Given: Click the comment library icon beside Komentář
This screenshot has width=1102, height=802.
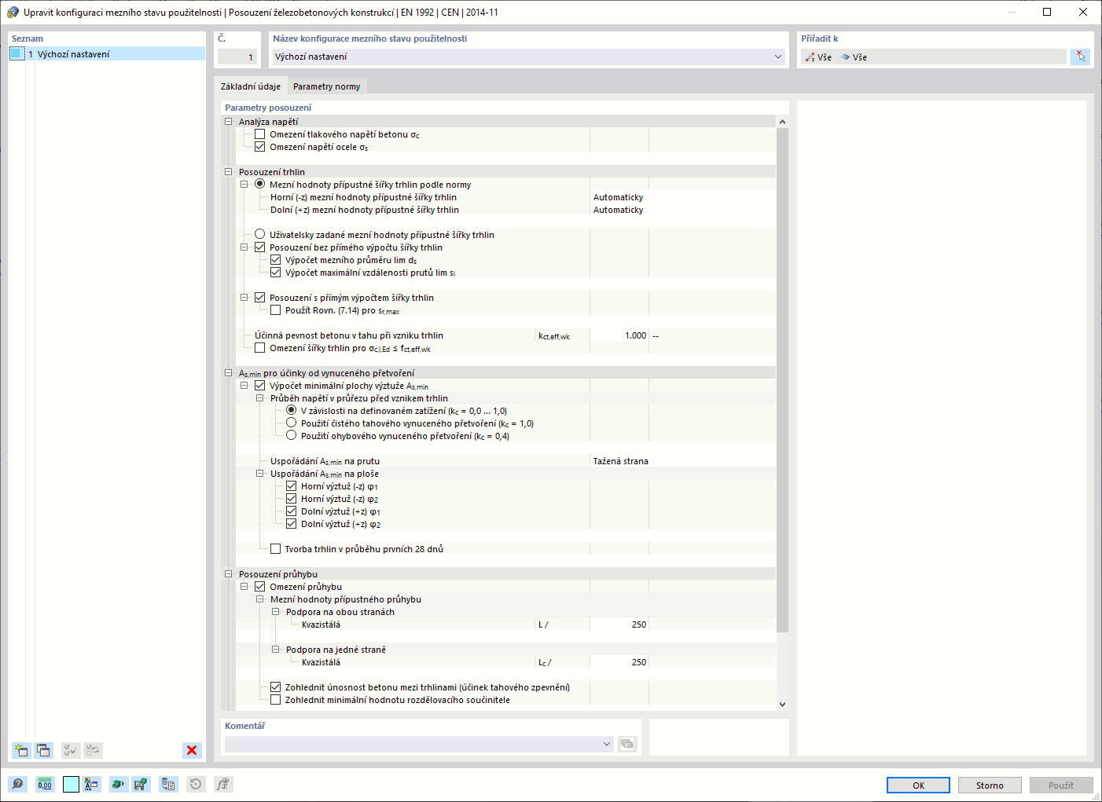Looking at the screenshot, I should tap(627, 744).
